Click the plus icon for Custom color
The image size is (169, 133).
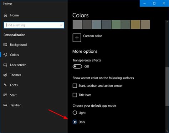click(77, 38)
